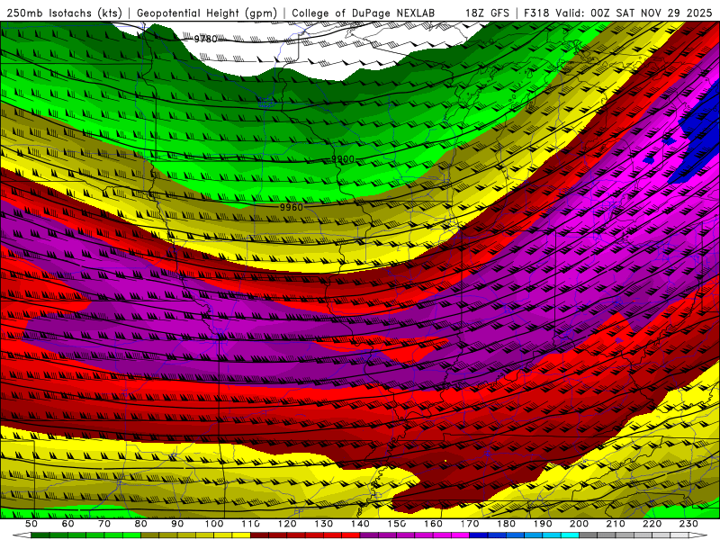Click the 170 label on the color scale
The width and height of the screenshot is (720, 540).
click(x=470, y=524)
